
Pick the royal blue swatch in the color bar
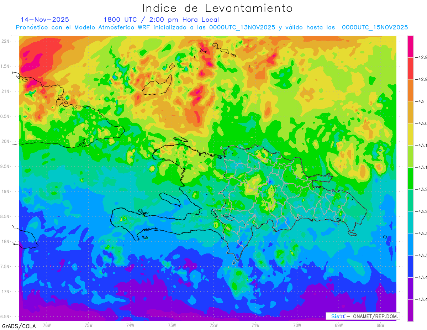click(410, 267)
